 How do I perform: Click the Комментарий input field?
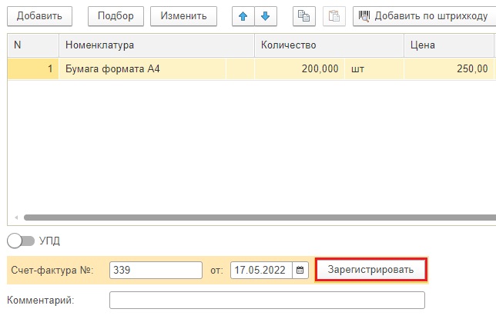267,300
